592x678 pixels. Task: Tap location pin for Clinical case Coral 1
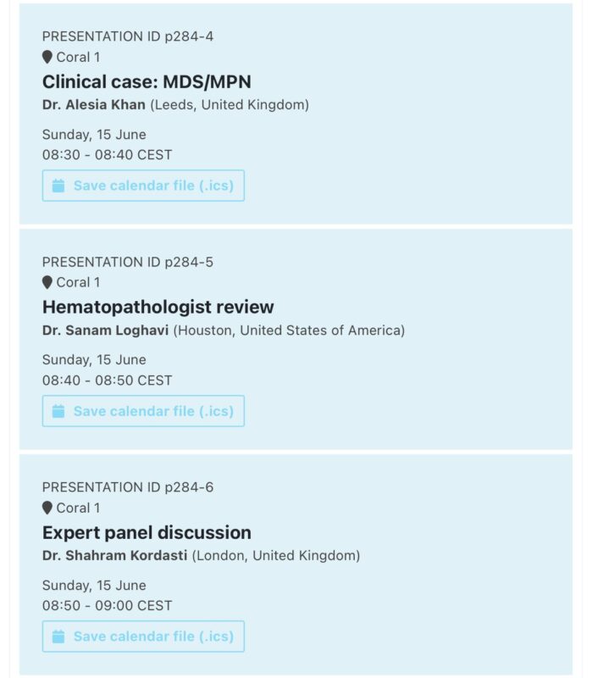[47, 57]
